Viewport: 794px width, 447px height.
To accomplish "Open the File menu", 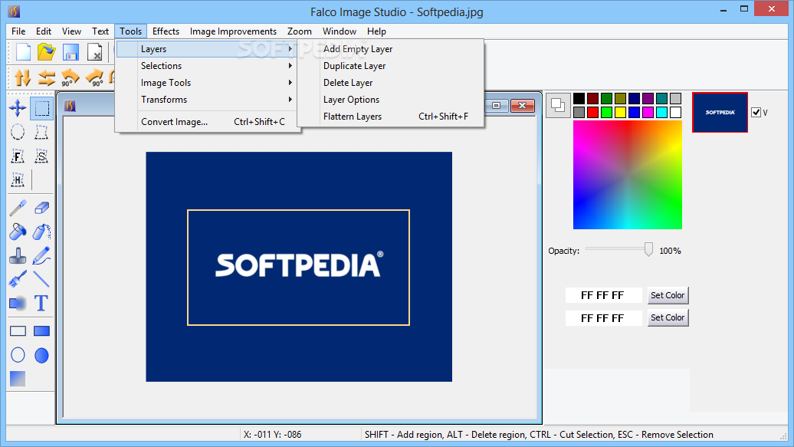I will (x=18, y=31).
